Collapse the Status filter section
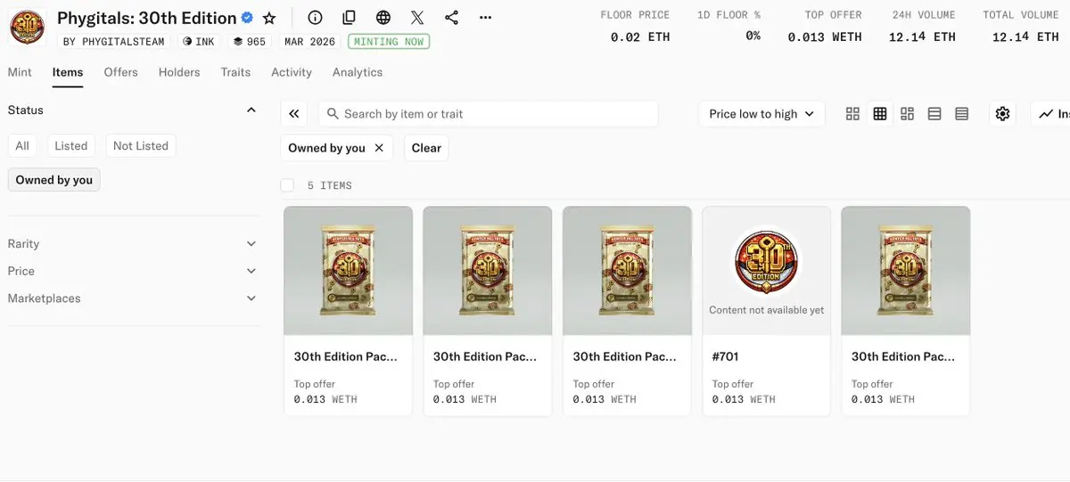 point(251,110)
